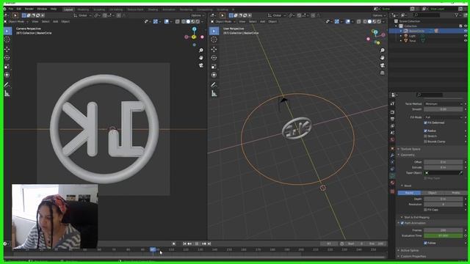Enable the Bounds Clamp checkbox
Image resolution: width=470 pixels, height=264 pixels.
[x=425, y=142]
